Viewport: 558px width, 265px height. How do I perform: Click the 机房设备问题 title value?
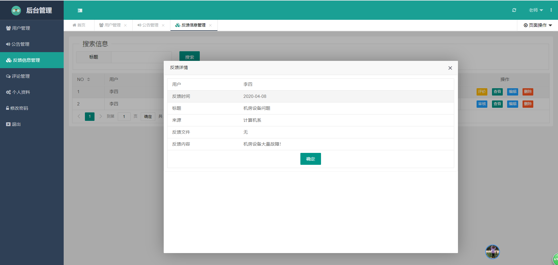257,108
